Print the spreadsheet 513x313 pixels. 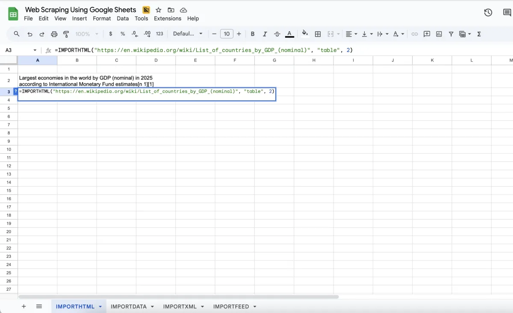coord(54,34)
